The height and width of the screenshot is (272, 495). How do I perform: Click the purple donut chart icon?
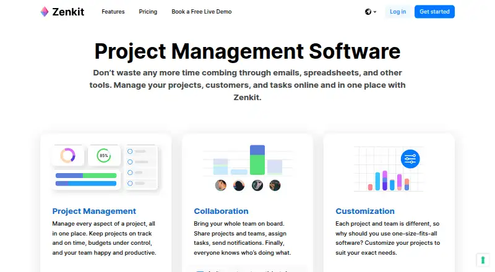pyautogui.click(x=68, y=156)
